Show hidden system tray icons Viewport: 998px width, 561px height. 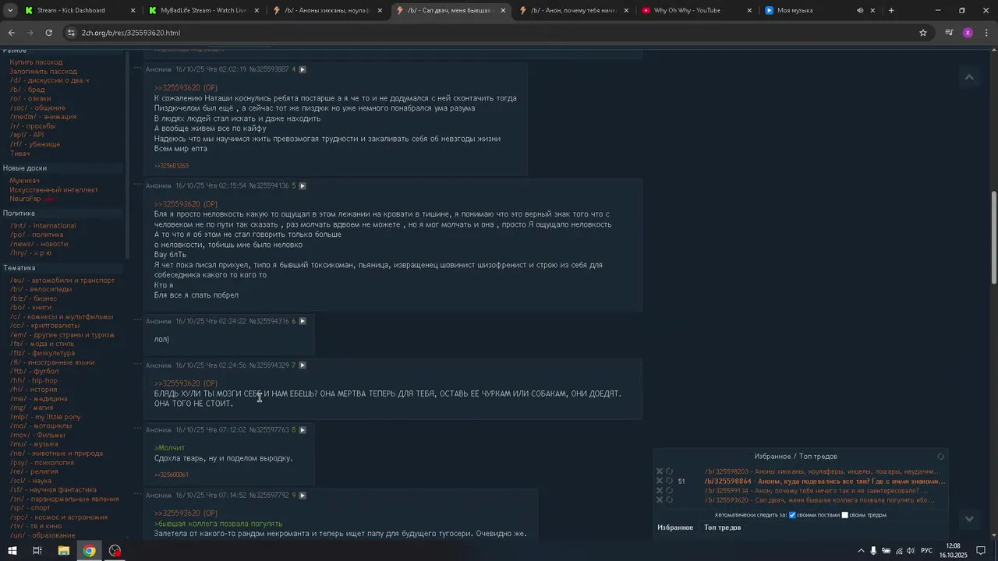pos(861,551)
